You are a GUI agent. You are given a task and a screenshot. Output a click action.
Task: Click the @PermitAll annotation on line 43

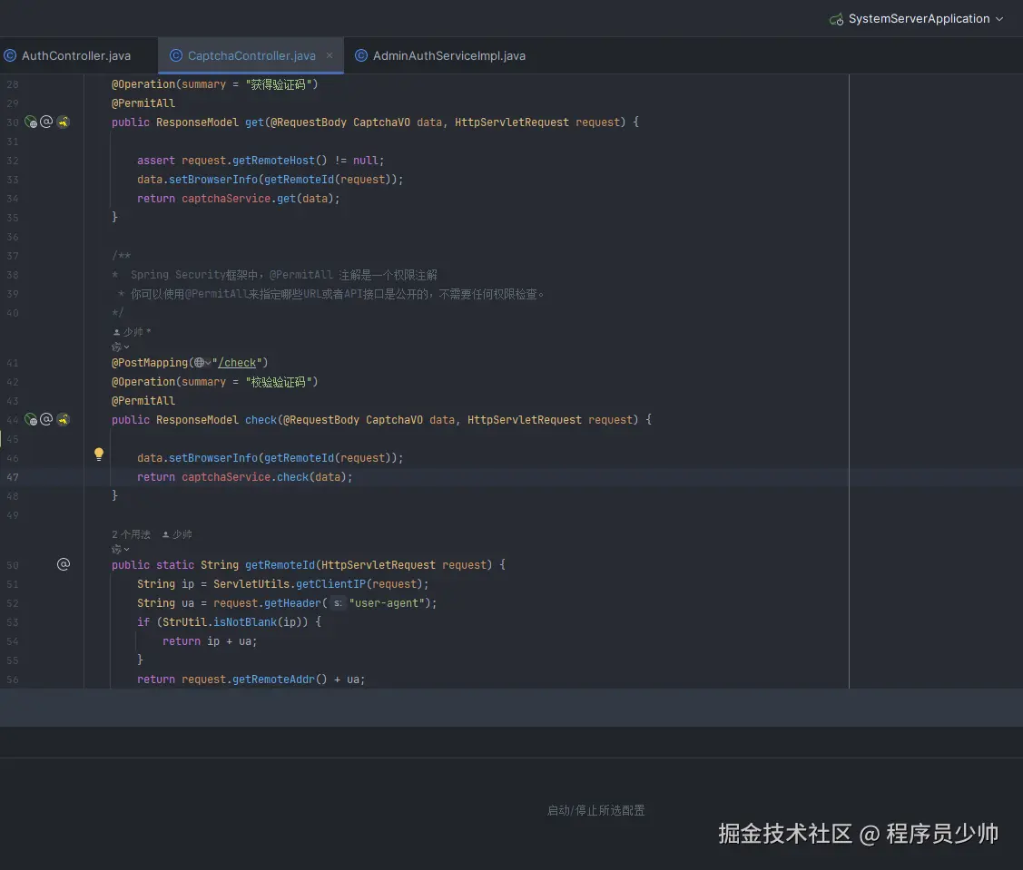[143, 400]
